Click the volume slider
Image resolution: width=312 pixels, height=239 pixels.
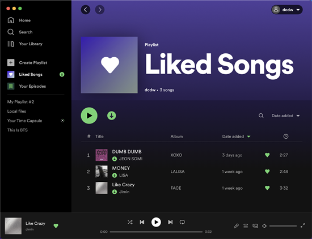pos(283,226)
